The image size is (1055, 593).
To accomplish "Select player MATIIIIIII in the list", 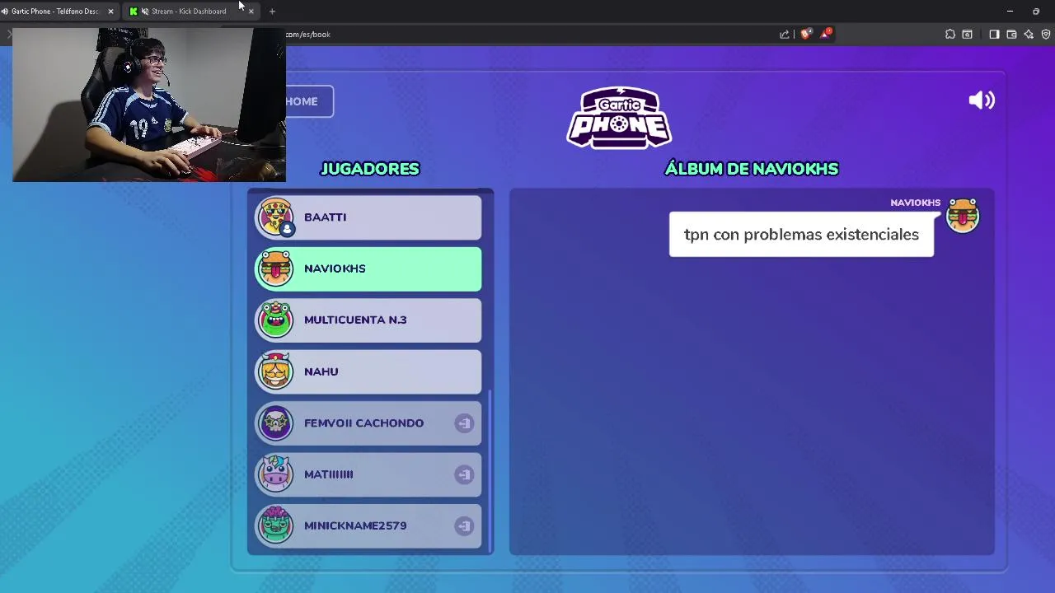I will tap(368, 474).
